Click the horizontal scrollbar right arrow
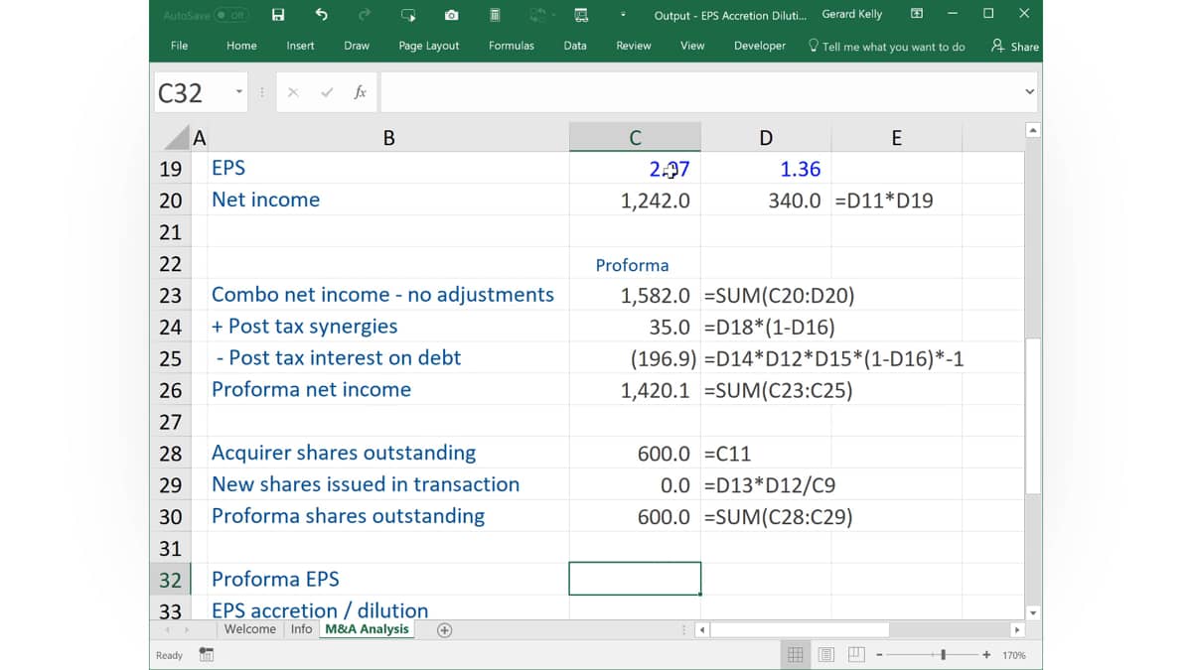Viewport: 1192px width, 670px height. [x=1016, y=630]
